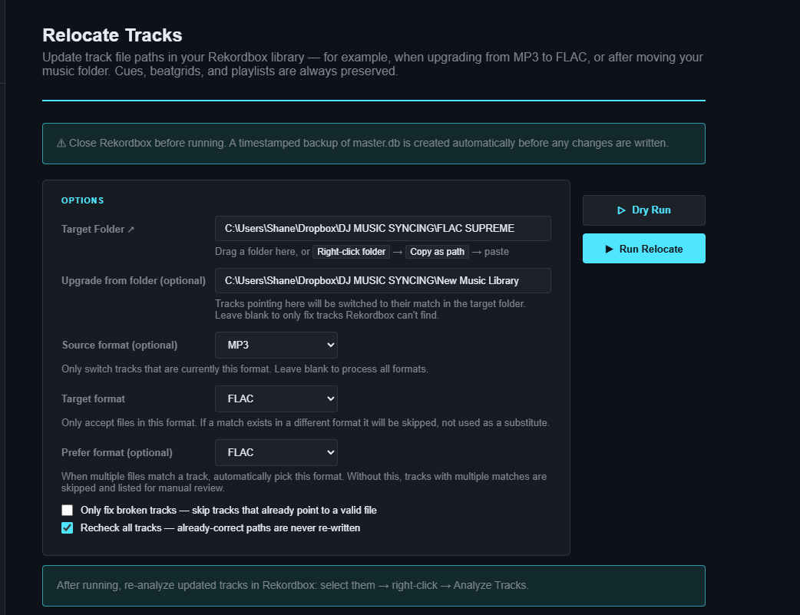Click the Prefer format (optional) label
The image size is (800, 615).
pos(117,453)
